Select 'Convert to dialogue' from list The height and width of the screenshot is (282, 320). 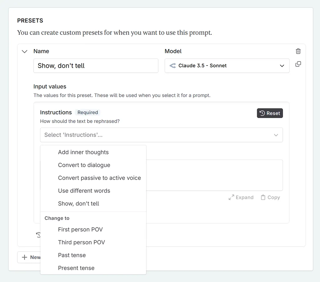pyautogui.click(x=84, y=165)
